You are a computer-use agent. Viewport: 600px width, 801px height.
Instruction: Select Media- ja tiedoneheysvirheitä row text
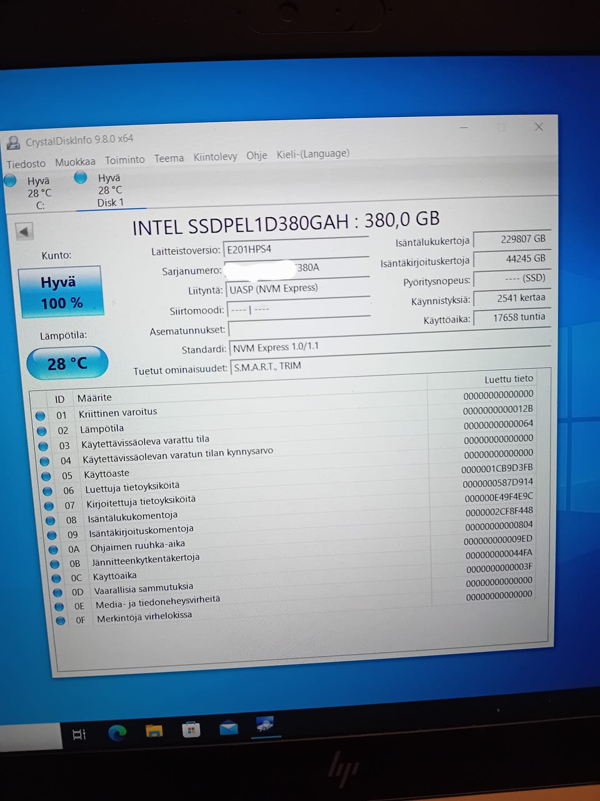(158, 602)
